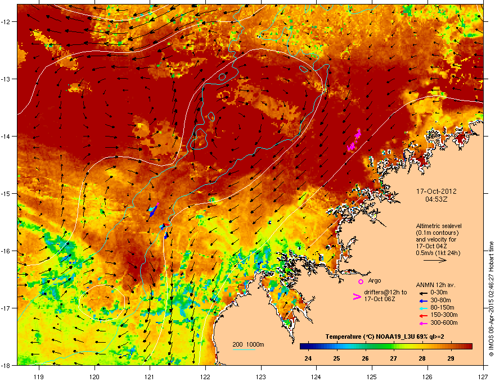This screenshot has width=495, height=382.
Task: Click the '200 1000m' isobath label
Action: pos(248,344)
